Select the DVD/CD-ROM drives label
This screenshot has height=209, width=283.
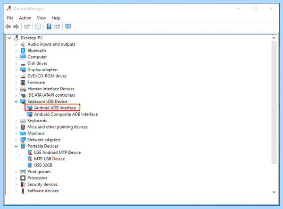pyautogui.click(x=47, y=76)
